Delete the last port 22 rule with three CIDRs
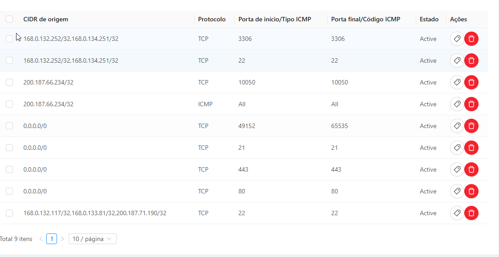The height and width of the screenshot is (257, 499). click(471, 213)
